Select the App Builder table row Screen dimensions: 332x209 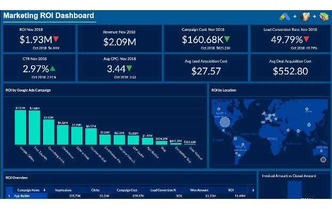[x=130, y=196]
